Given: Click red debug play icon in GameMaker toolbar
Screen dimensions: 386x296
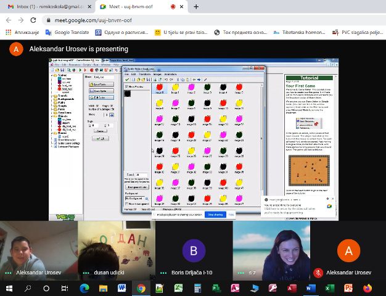Looking at the screenshot, I should pos(85,70).
